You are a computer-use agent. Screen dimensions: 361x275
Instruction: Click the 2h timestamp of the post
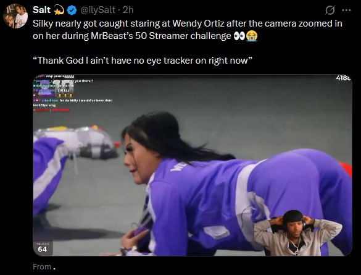(128, 10)
